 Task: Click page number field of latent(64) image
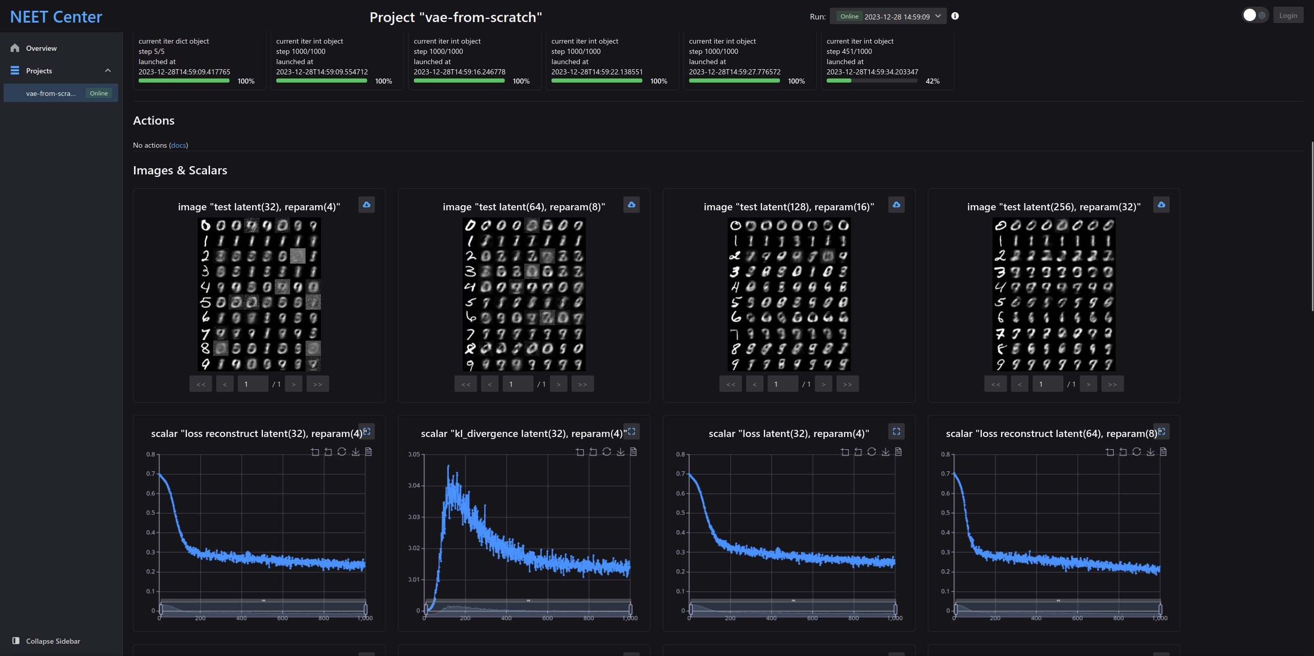(518, 384)
